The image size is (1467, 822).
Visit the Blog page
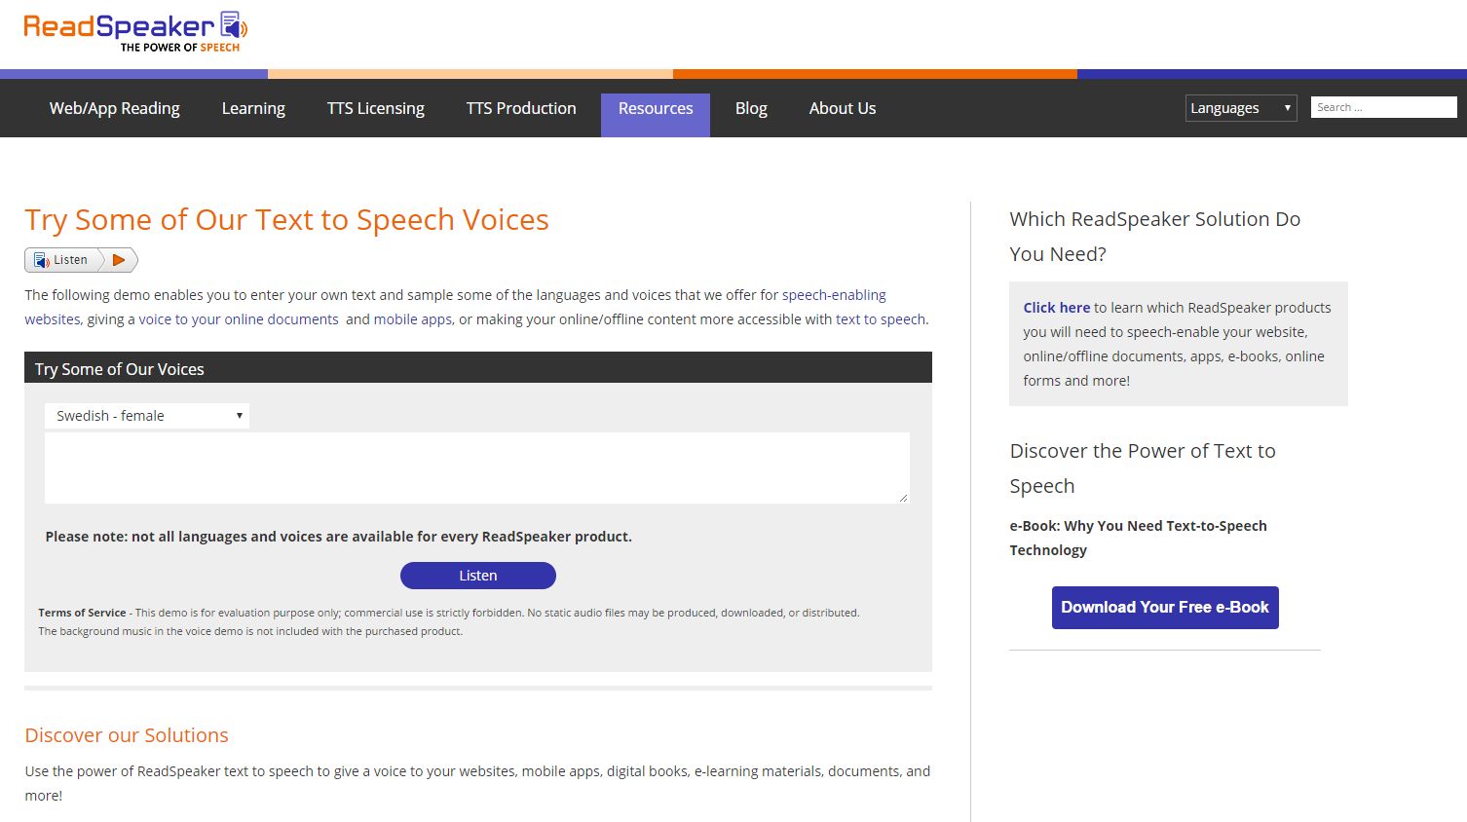pyautogui.click(x=751, y=108)
